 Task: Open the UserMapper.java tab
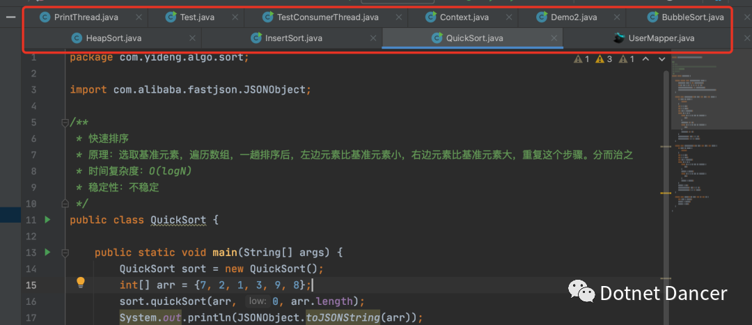coord(661,38)
